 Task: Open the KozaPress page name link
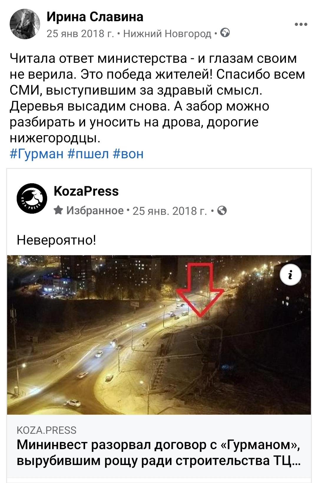pyautogui.click(x=86, y=191)
